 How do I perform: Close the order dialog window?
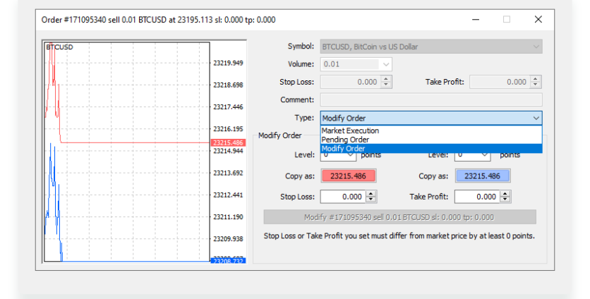pyautogui.click(x=538, y=20)
